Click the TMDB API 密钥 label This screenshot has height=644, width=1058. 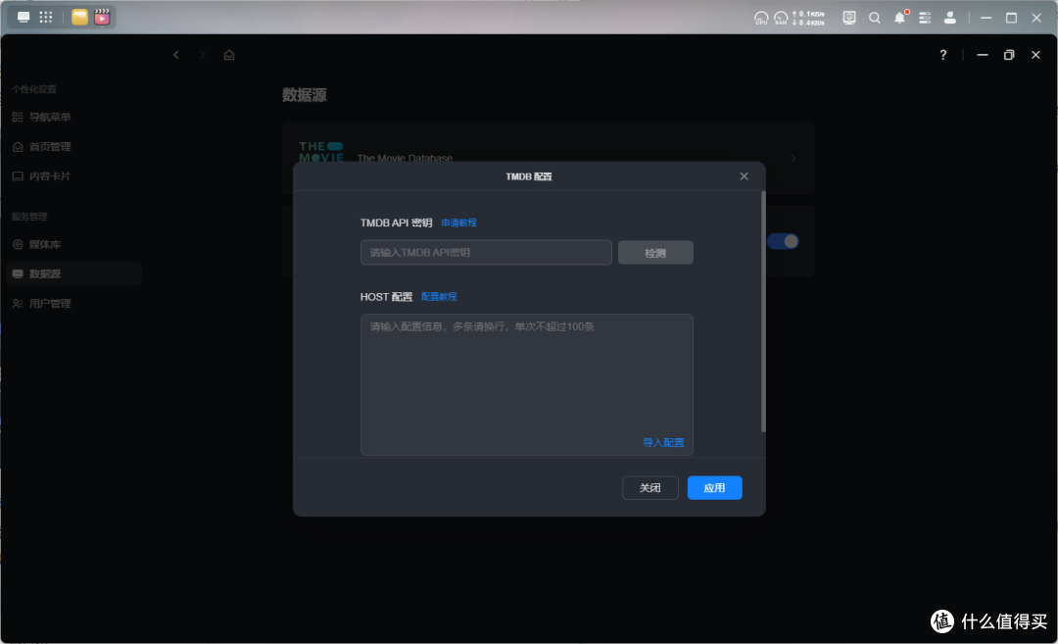(396, 223)
